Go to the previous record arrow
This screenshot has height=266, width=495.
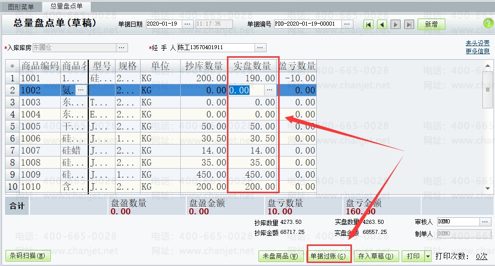tap(382, 24)
